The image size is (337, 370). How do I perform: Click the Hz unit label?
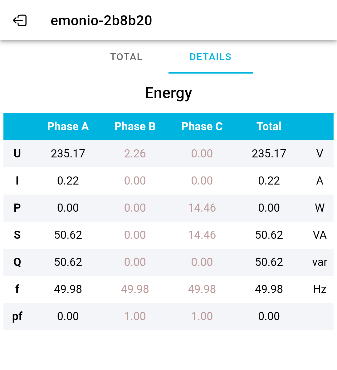pyautogui.click(x=320, y=289)
